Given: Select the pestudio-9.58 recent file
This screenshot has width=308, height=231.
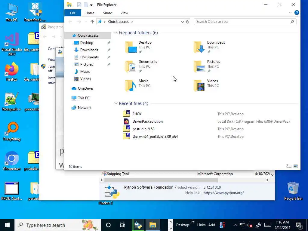Looking at the screenshot, I should pos(143,129).
